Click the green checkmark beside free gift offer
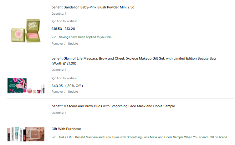The height and width of the screenshot is (145, 235). click(54, 137)
